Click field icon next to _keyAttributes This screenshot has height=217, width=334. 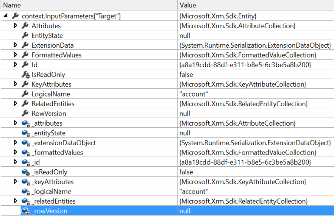click(26, 182)
